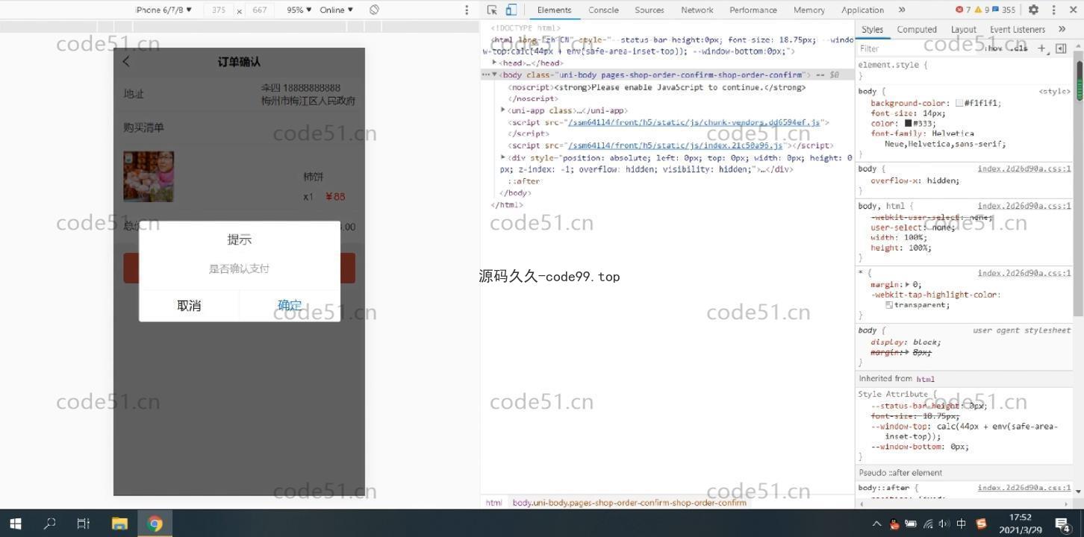Image resolution: width=1084 pixels, height=537 pixels.
Task: Open index.2d26d90a.css:1 link for overflow-x rule
Action: coord(1024,169)
